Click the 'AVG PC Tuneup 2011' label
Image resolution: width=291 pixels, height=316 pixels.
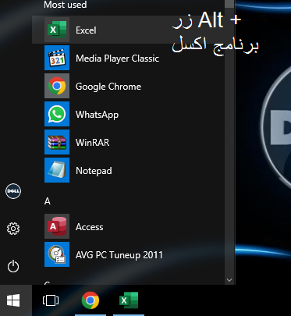(x=119, y=255)
